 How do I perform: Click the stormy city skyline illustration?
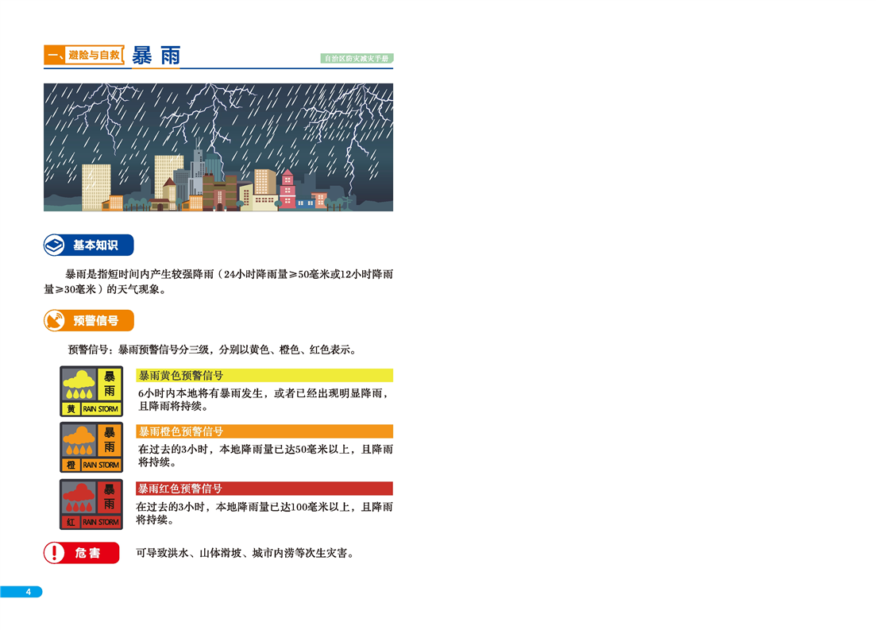tap(218, 147)
